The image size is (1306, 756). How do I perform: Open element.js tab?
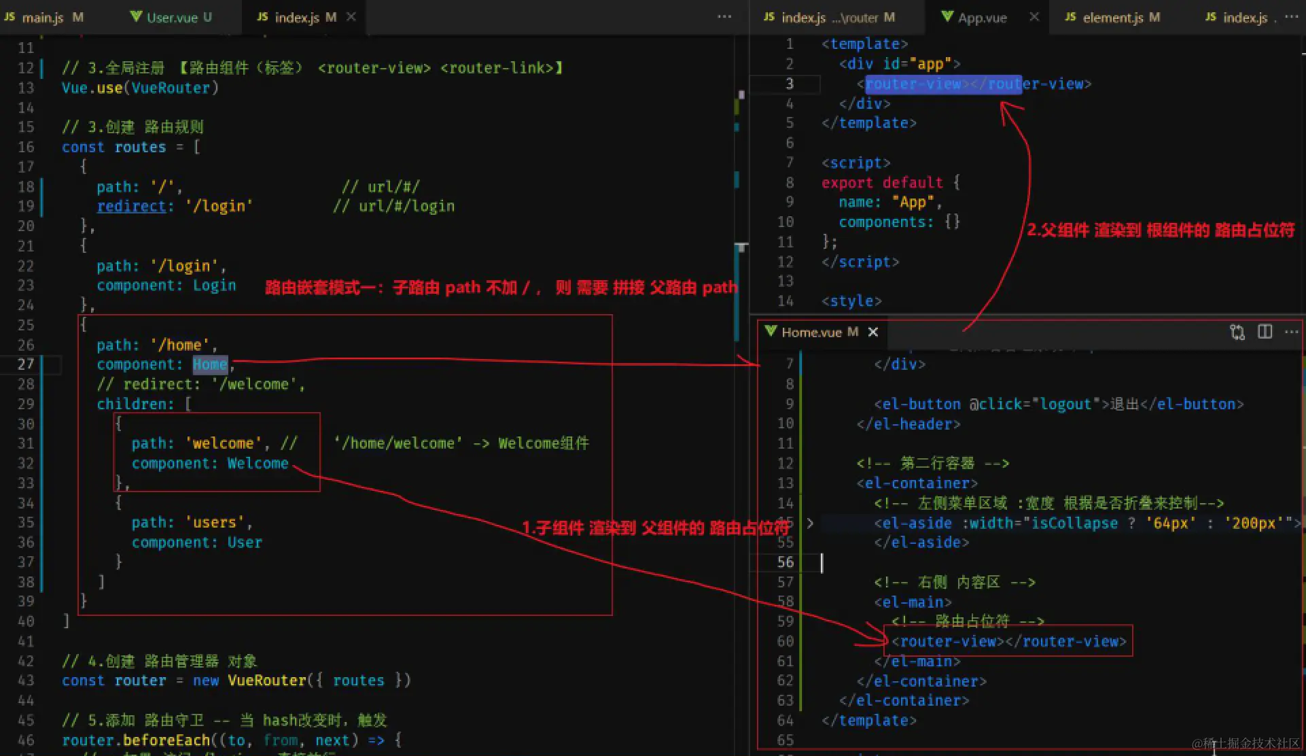click(x=1112, y=18)
